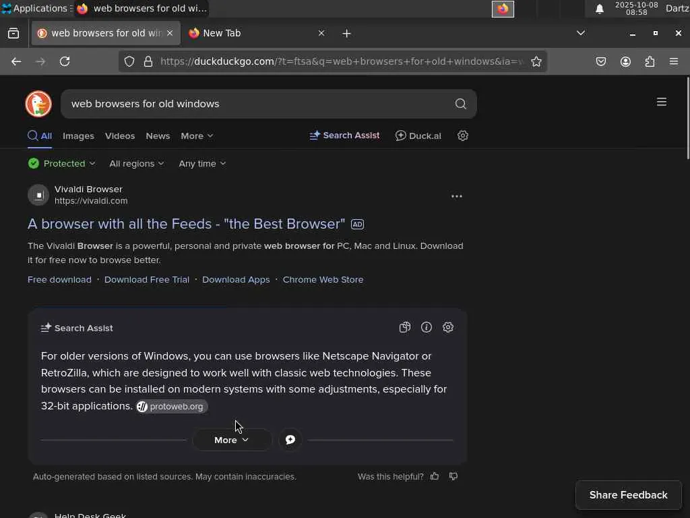
Task: Expand the Protected safe search dropdown
Action: pyautogui.click(x=61, y=163)
